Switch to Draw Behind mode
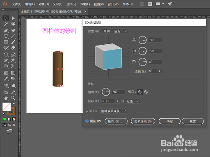 (9, 125)
